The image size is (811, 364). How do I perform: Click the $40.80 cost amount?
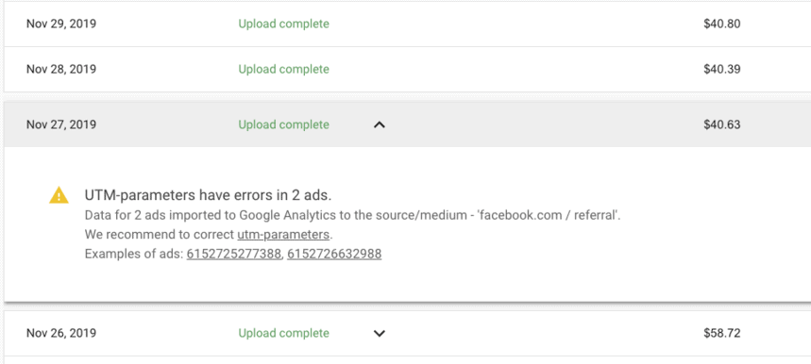[x=722, y=24]
